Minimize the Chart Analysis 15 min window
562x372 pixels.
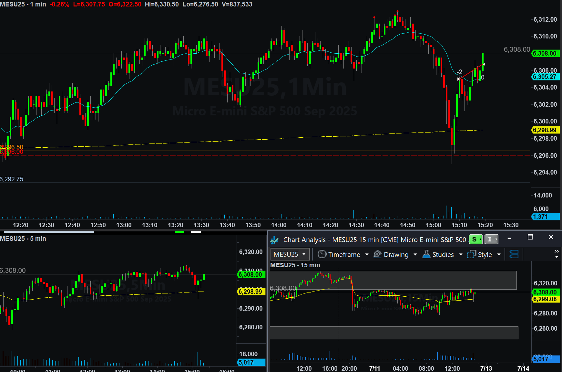pos(509,238)
